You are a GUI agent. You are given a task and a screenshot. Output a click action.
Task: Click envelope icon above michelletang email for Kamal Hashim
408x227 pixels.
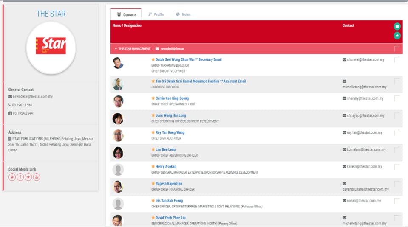[344, 81]
